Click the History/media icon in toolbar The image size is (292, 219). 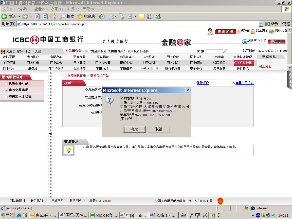[x=101, y=16]
